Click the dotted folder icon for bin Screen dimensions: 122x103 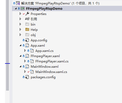[27, 24]
